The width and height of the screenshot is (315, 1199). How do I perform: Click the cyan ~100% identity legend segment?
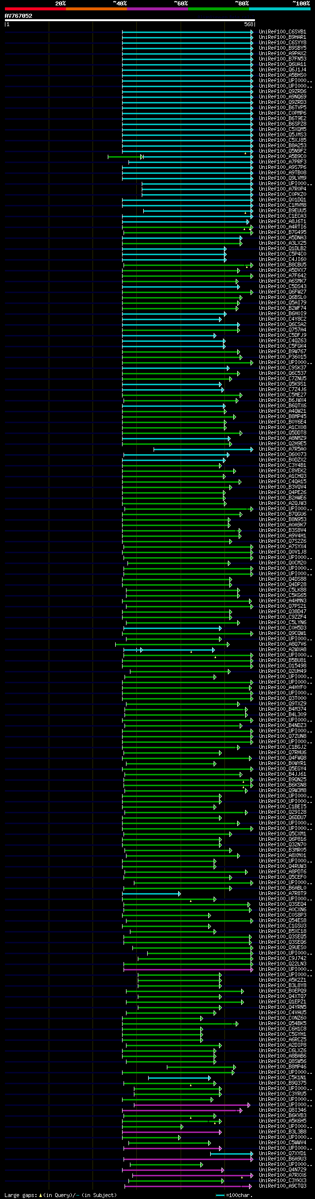click(280, 9)
